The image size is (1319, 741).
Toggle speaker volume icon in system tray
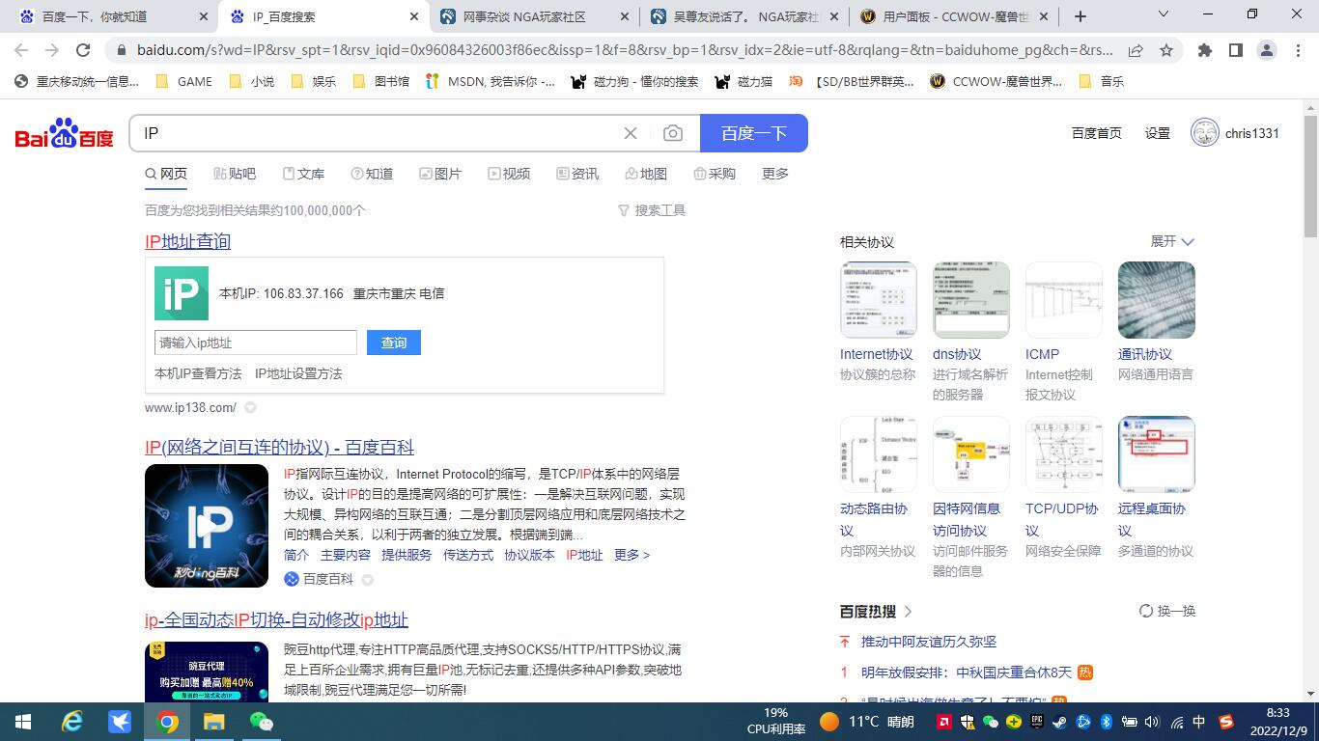(1151, 722)
